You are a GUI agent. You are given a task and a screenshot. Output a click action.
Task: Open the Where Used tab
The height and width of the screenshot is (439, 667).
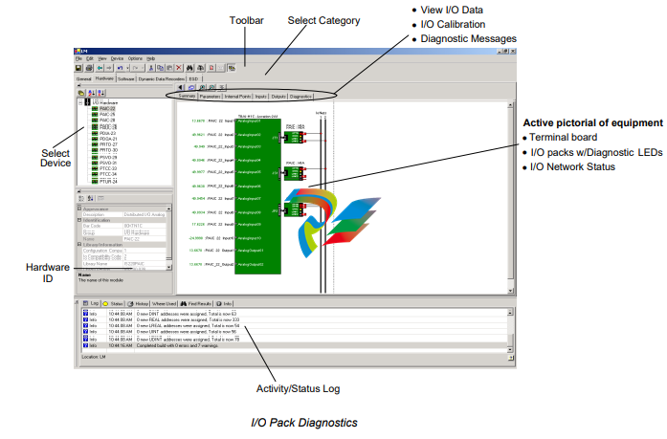click(165, 304)
